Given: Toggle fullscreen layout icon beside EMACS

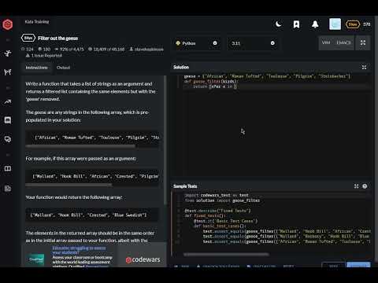Looking at the screenshot, I should pyautogui.click(x=363, y=42).
